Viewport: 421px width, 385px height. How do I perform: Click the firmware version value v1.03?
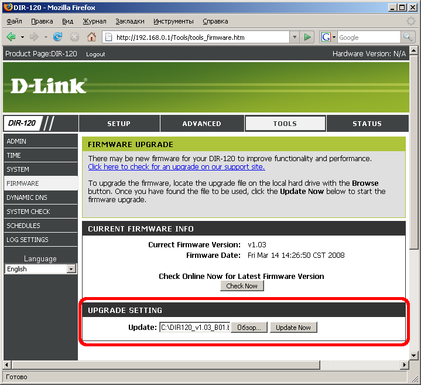(x=257, y=245)
